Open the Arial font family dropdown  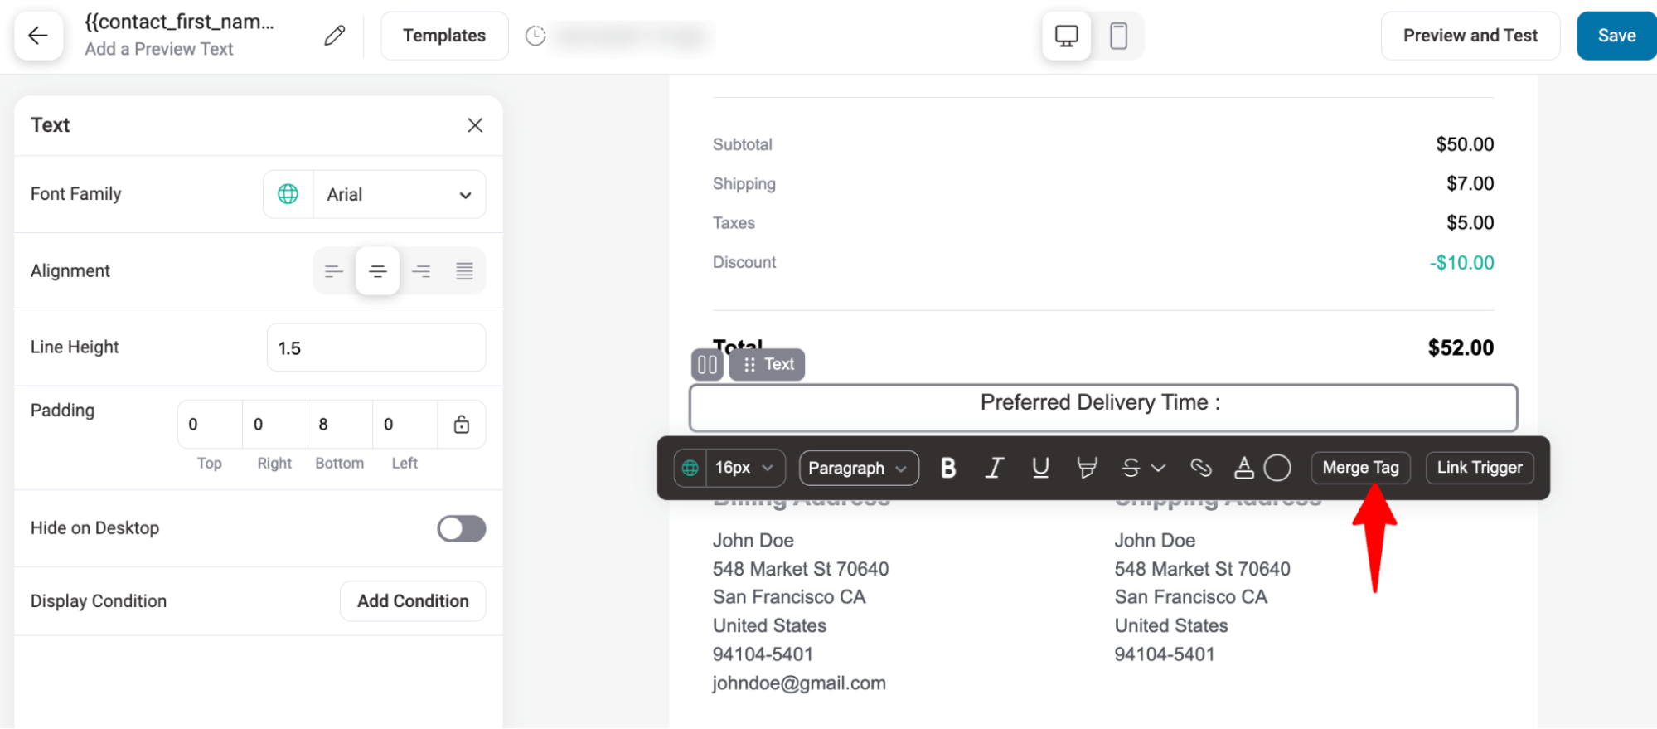pyautogui.click(x=399, y=194)
